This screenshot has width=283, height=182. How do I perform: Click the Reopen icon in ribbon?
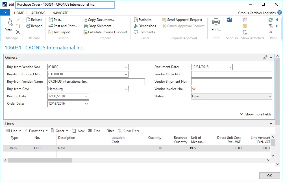(x=29, y=26)
